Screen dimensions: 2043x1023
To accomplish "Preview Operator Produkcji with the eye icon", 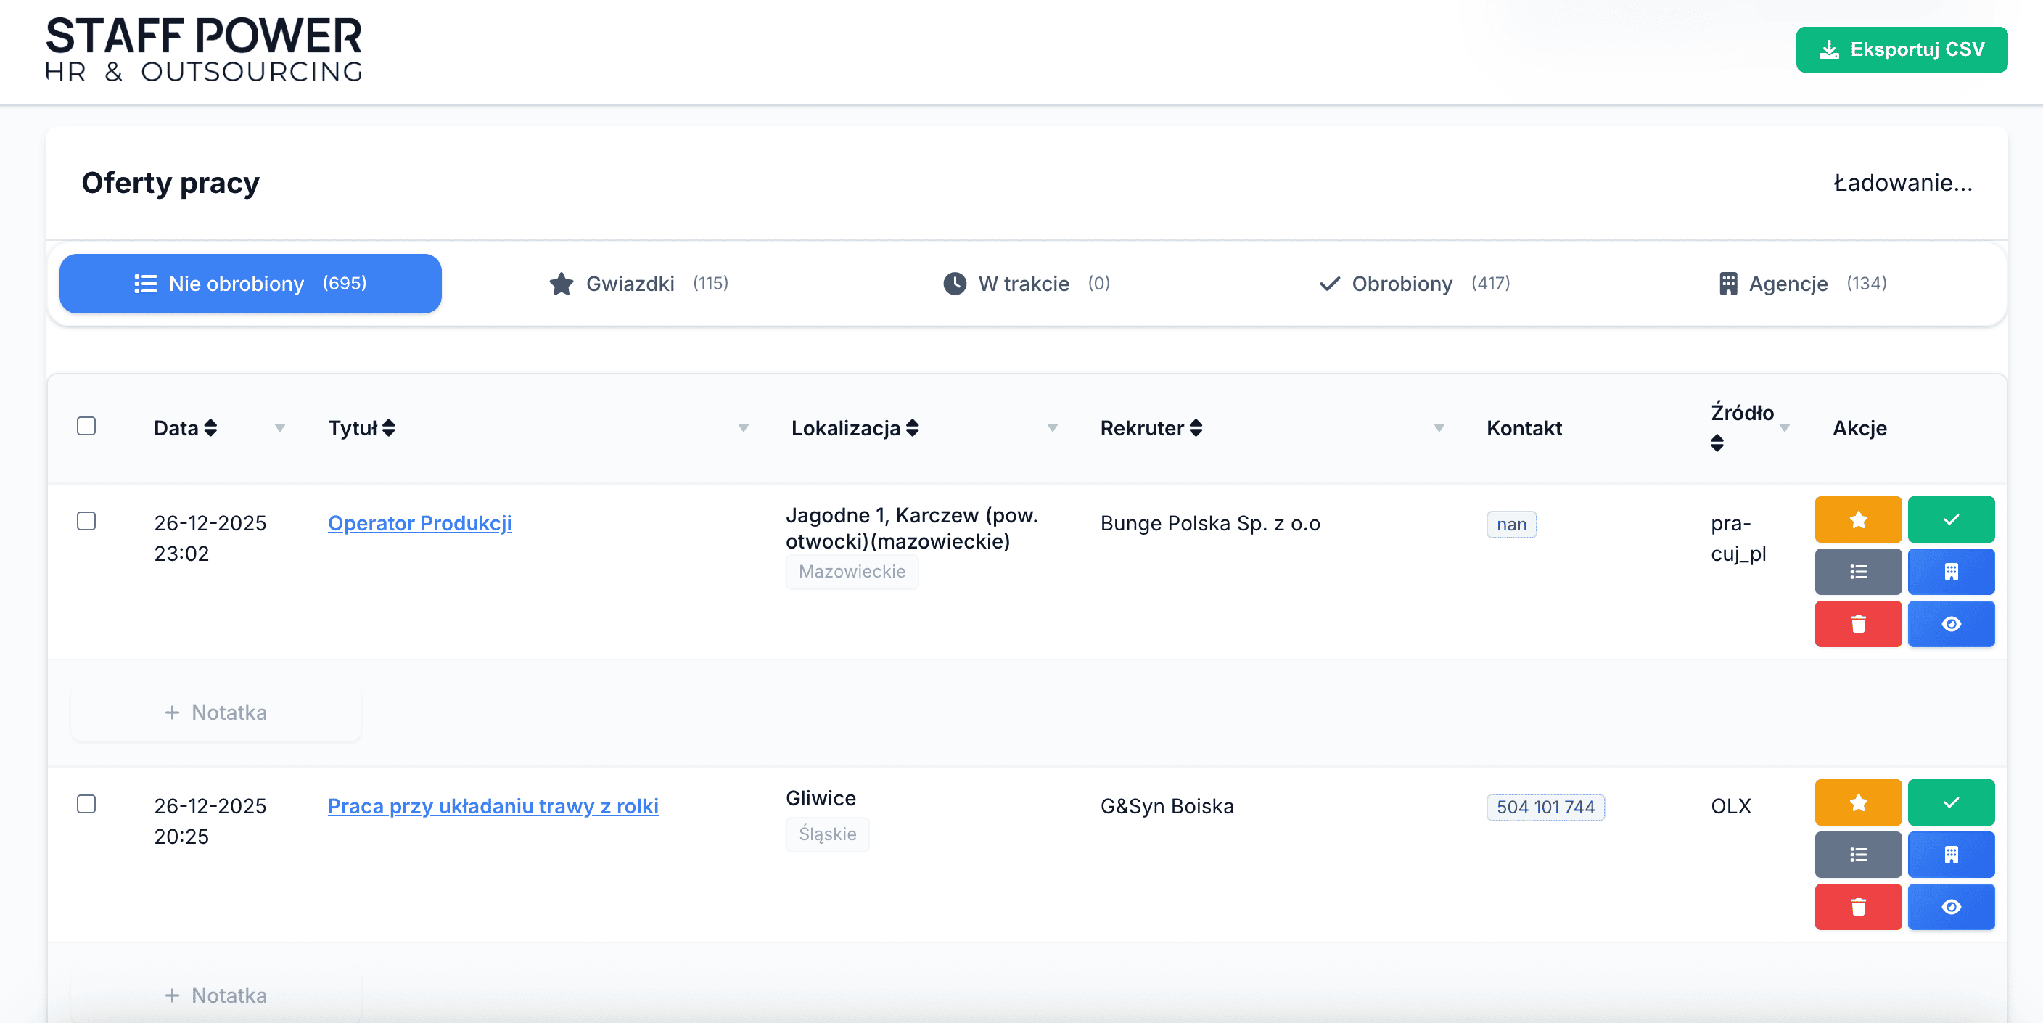I will click(1952, 624).
